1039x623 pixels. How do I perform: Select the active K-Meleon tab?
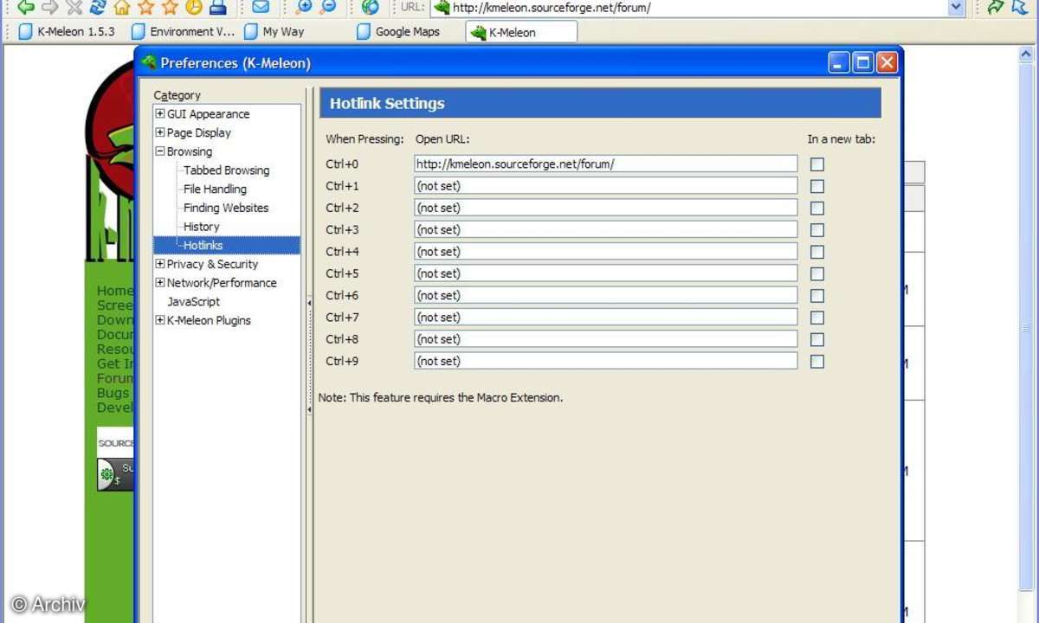point(521,32)
